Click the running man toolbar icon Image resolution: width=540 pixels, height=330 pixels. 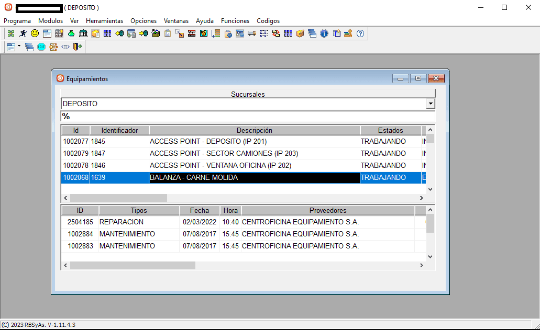pyautogui.click(x=23, y=33)
